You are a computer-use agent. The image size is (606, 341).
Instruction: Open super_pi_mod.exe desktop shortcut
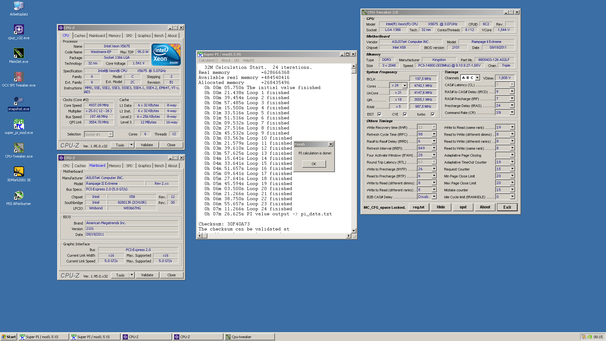point(19,127)
